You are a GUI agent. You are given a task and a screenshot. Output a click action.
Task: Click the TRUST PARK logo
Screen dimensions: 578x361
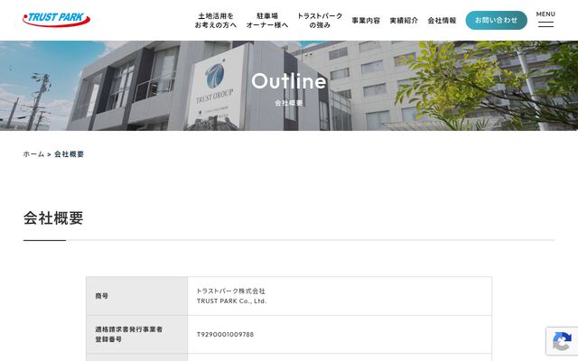pos(56,20)
